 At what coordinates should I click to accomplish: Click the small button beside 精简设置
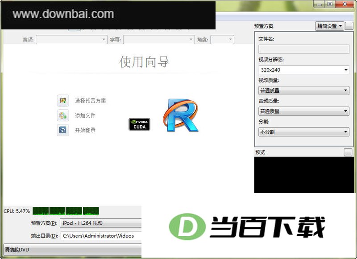point(349,26)
